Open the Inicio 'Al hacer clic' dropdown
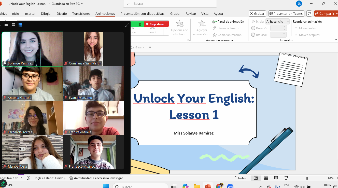 277,22
